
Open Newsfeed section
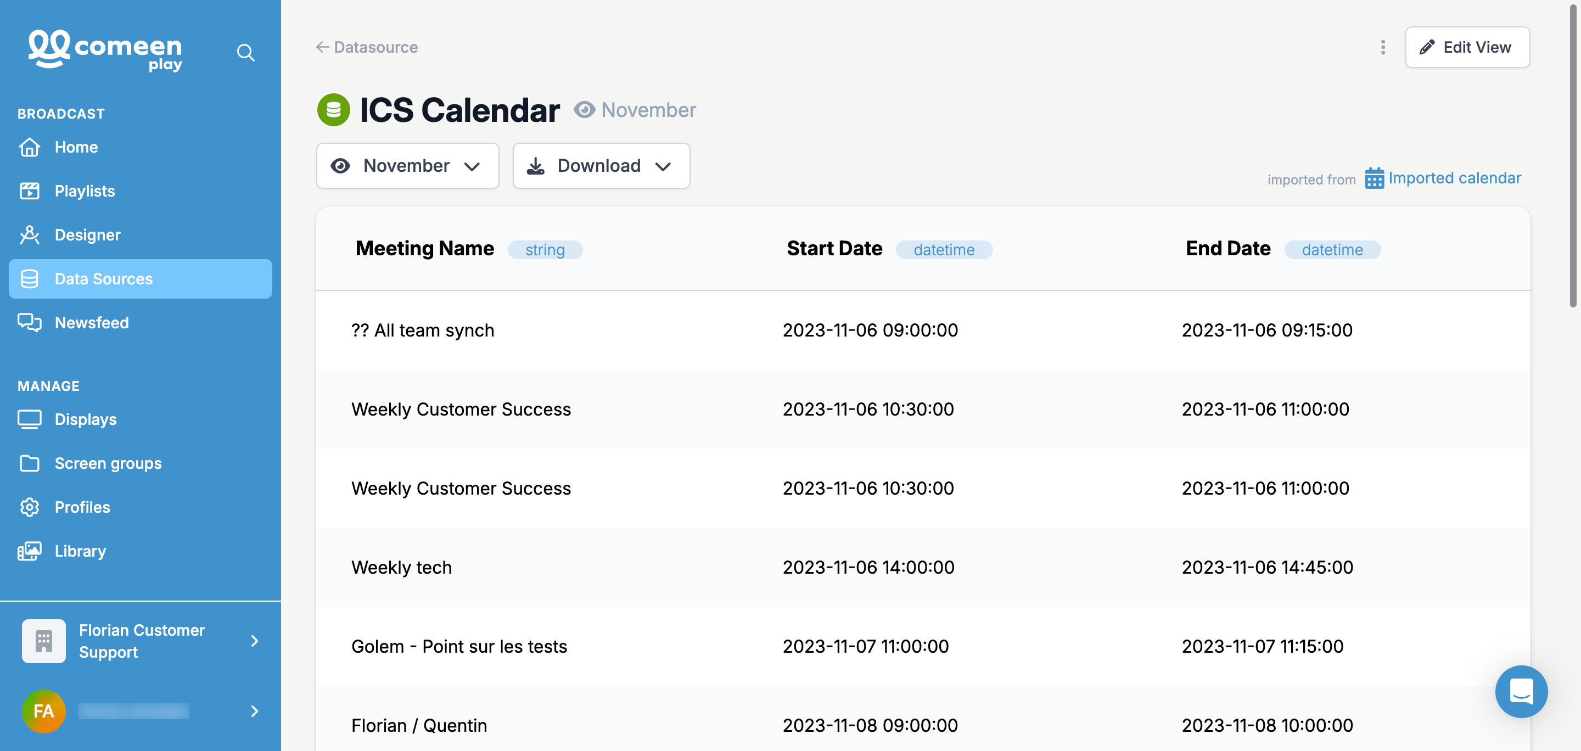(x=141, y=323)
